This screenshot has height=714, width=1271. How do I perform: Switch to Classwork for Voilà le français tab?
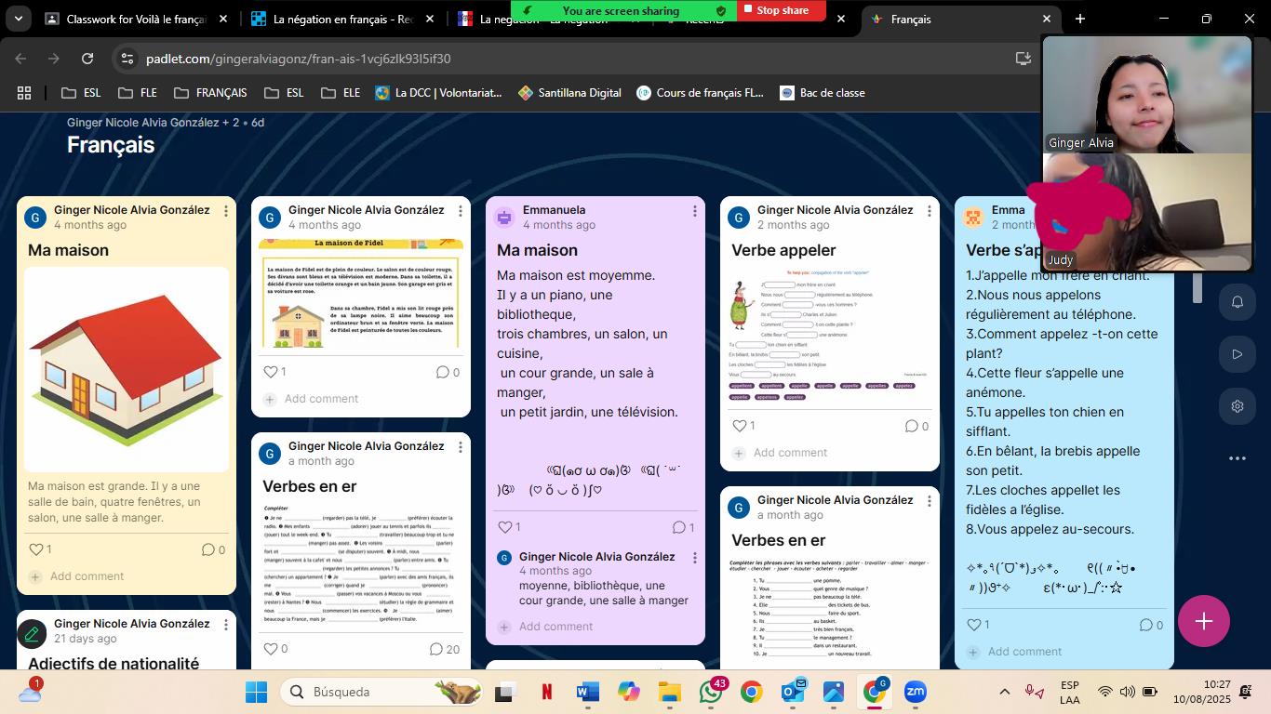[x=136, y=19]
